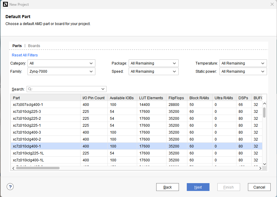277x197 pixels.
Task: Click the vertical scrollbar thumb of parts table
Action: pyautogui.click(x=264, y=113)
